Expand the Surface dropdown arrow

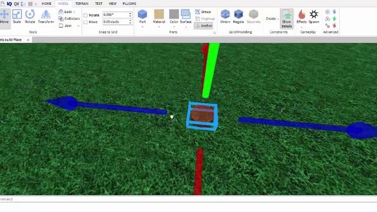(186, 26)
